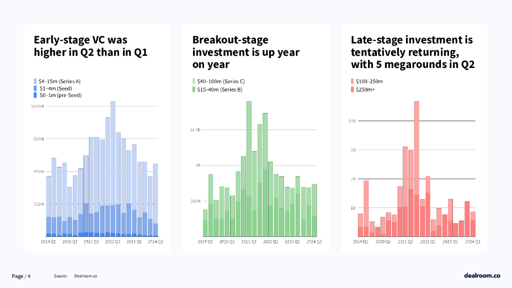Click the Breakout-stage investment heading
Image resolution: width=512 pixels, height=288 pixels.
point(246,52)
